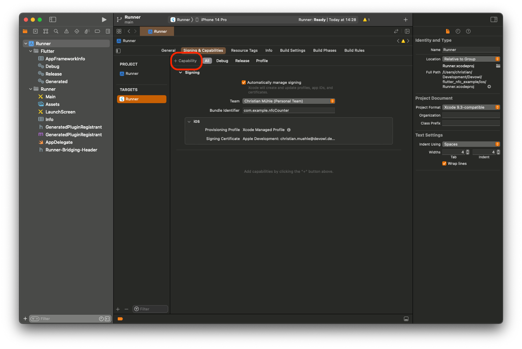Open the Find navigator magnifier icon
The image size is (522, 349).
[56, 31]
